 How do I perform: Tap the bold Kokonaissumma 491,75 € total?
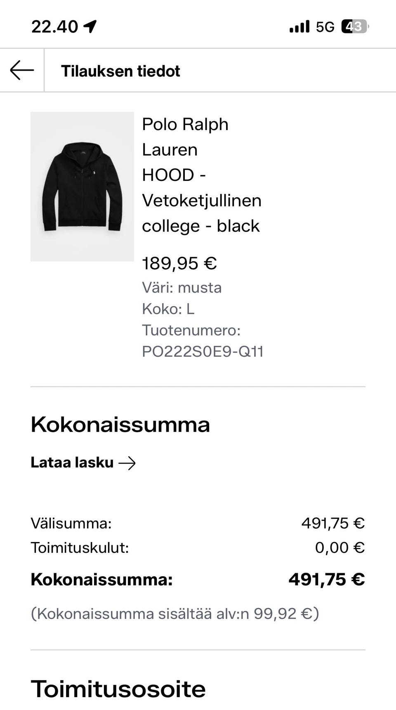[x=326, y=580]
